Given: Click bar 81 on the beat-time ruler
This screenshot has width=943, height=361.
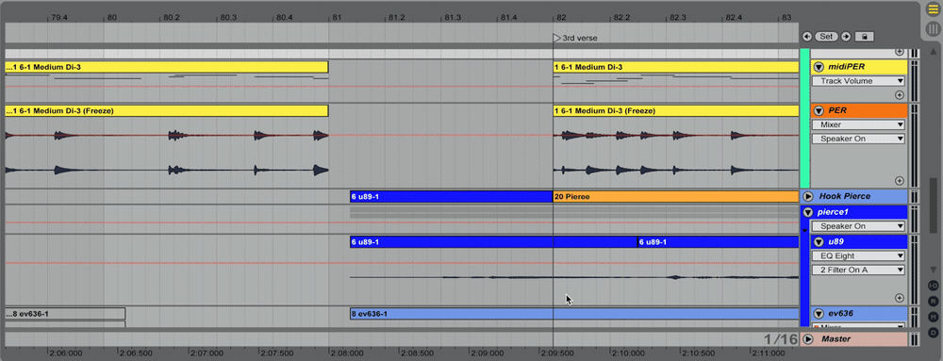Looking at the screenshot, I should [x=337, y=17].
